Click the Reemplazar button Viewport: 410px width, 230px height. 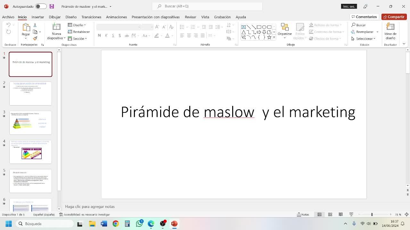362,32
